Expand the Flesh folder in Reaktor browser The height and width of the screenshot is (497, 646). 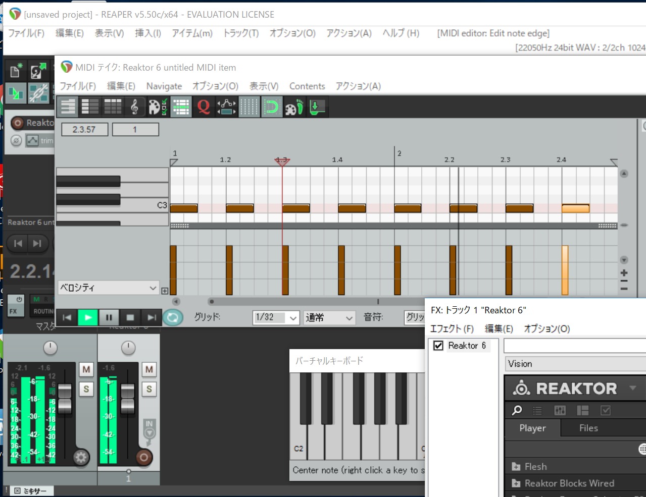pos(516,467)
